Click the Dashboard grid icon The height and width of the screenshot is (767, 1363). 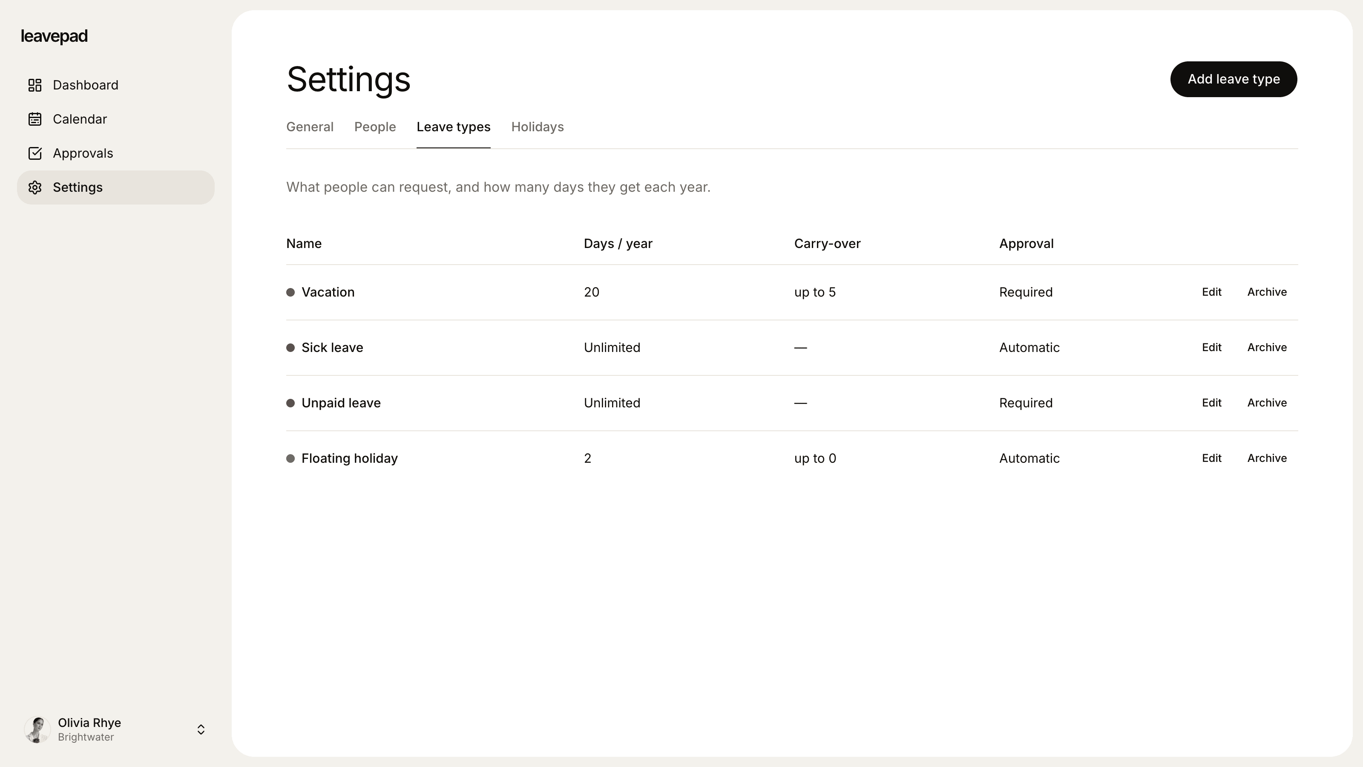35,85
